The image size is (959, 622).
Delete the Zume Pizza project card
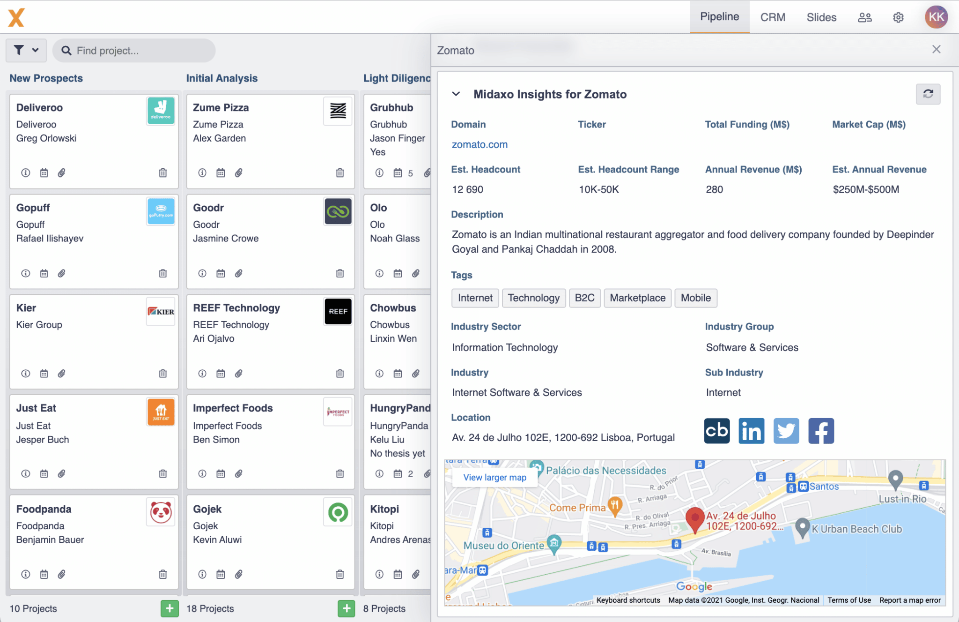pos(340,173)
